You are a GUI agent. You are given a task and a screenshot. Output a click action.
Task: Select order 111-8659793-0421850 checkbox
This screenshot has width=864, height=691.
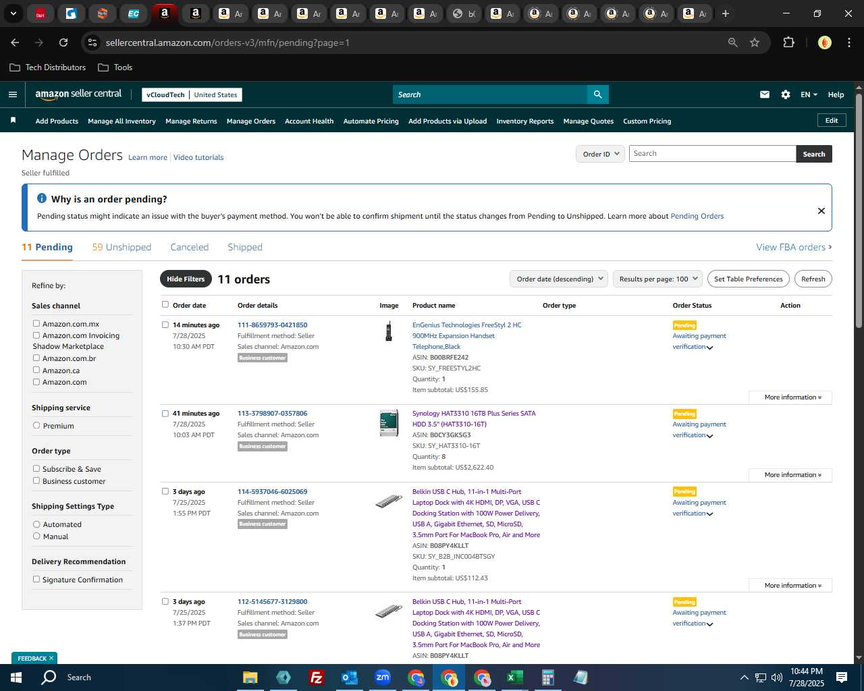coord(165,325)
